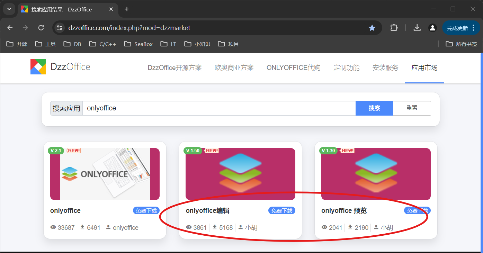
Task: Open the onlyoffice app title link
Action: [65, 210]
